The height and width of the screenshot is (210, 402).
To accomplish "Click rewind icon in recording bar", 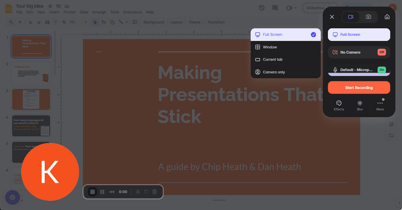I will (112, 192).
